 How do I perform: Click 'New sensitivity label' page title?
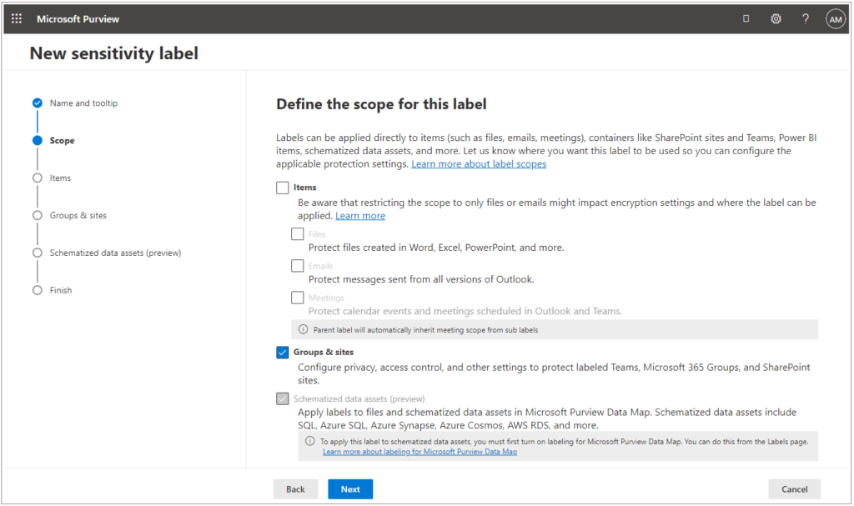pos(113,53)
